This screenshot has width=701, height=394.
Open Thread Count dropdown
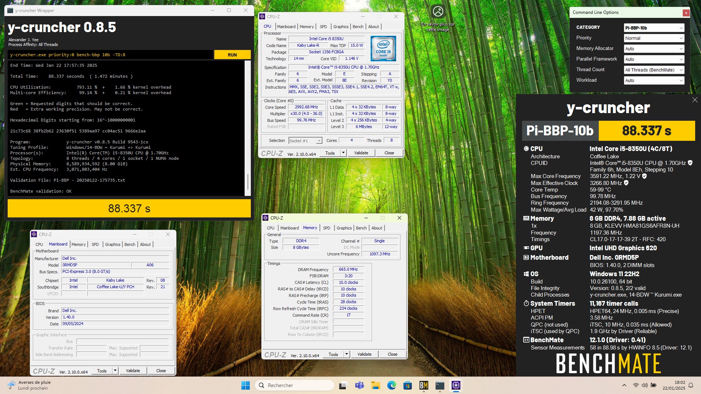[x=654, y=70]
